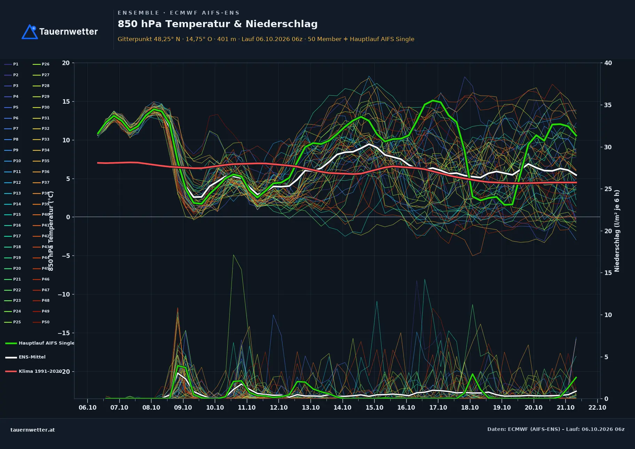The height and width of the screenshot is (449, 635).
Task: Click x-axis date label 06.10
Action: click(x=87, y=407)
